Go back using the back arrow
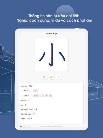Viewport: 103px width, 138px height. coord(20,34)
